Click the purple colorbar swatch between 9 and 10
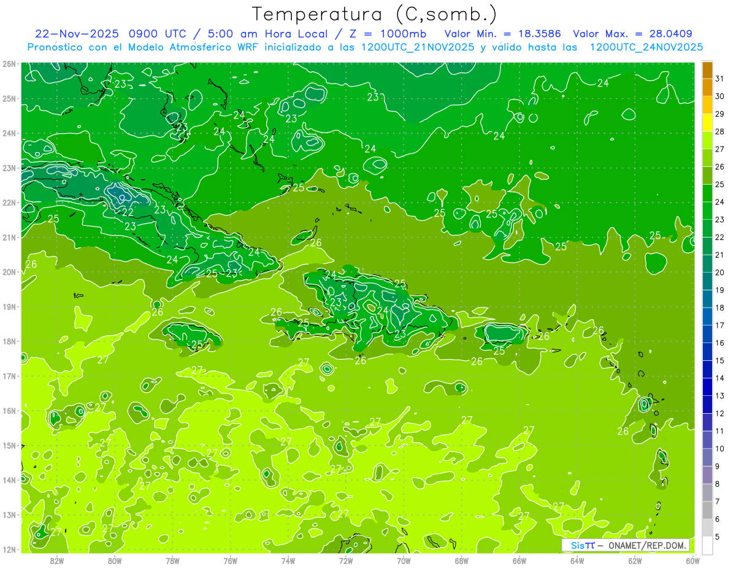The height and width of the screenshot is (569, 736). pos(707,458)
